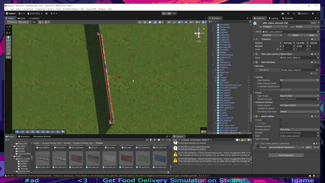325x183 pixels.
Task: Open the Cast Shadows dropdown
Action: [x=299, y=80]
